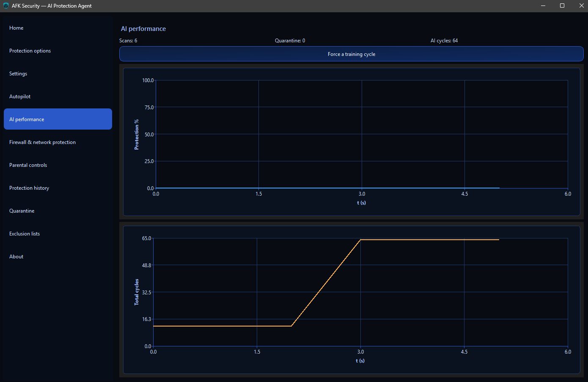Go to Settings in the sidebar
The width and height of the screenshot is (588, 382).
pyautogui.click(x=18, y=73)
